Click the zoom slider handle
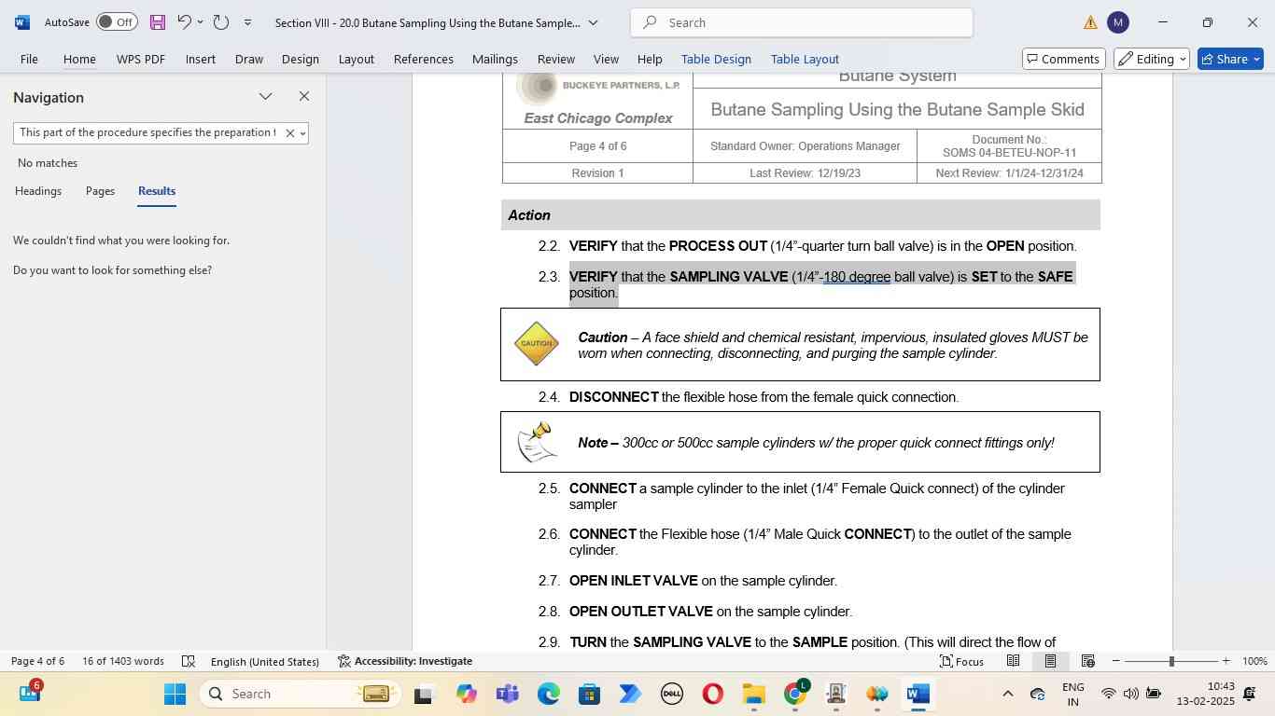 click(x=1171, y=661)
